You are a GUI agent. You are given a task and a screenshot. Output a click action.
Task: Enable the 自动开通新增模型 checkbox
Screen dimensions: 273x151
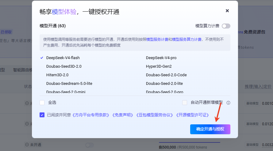point(185,103)
